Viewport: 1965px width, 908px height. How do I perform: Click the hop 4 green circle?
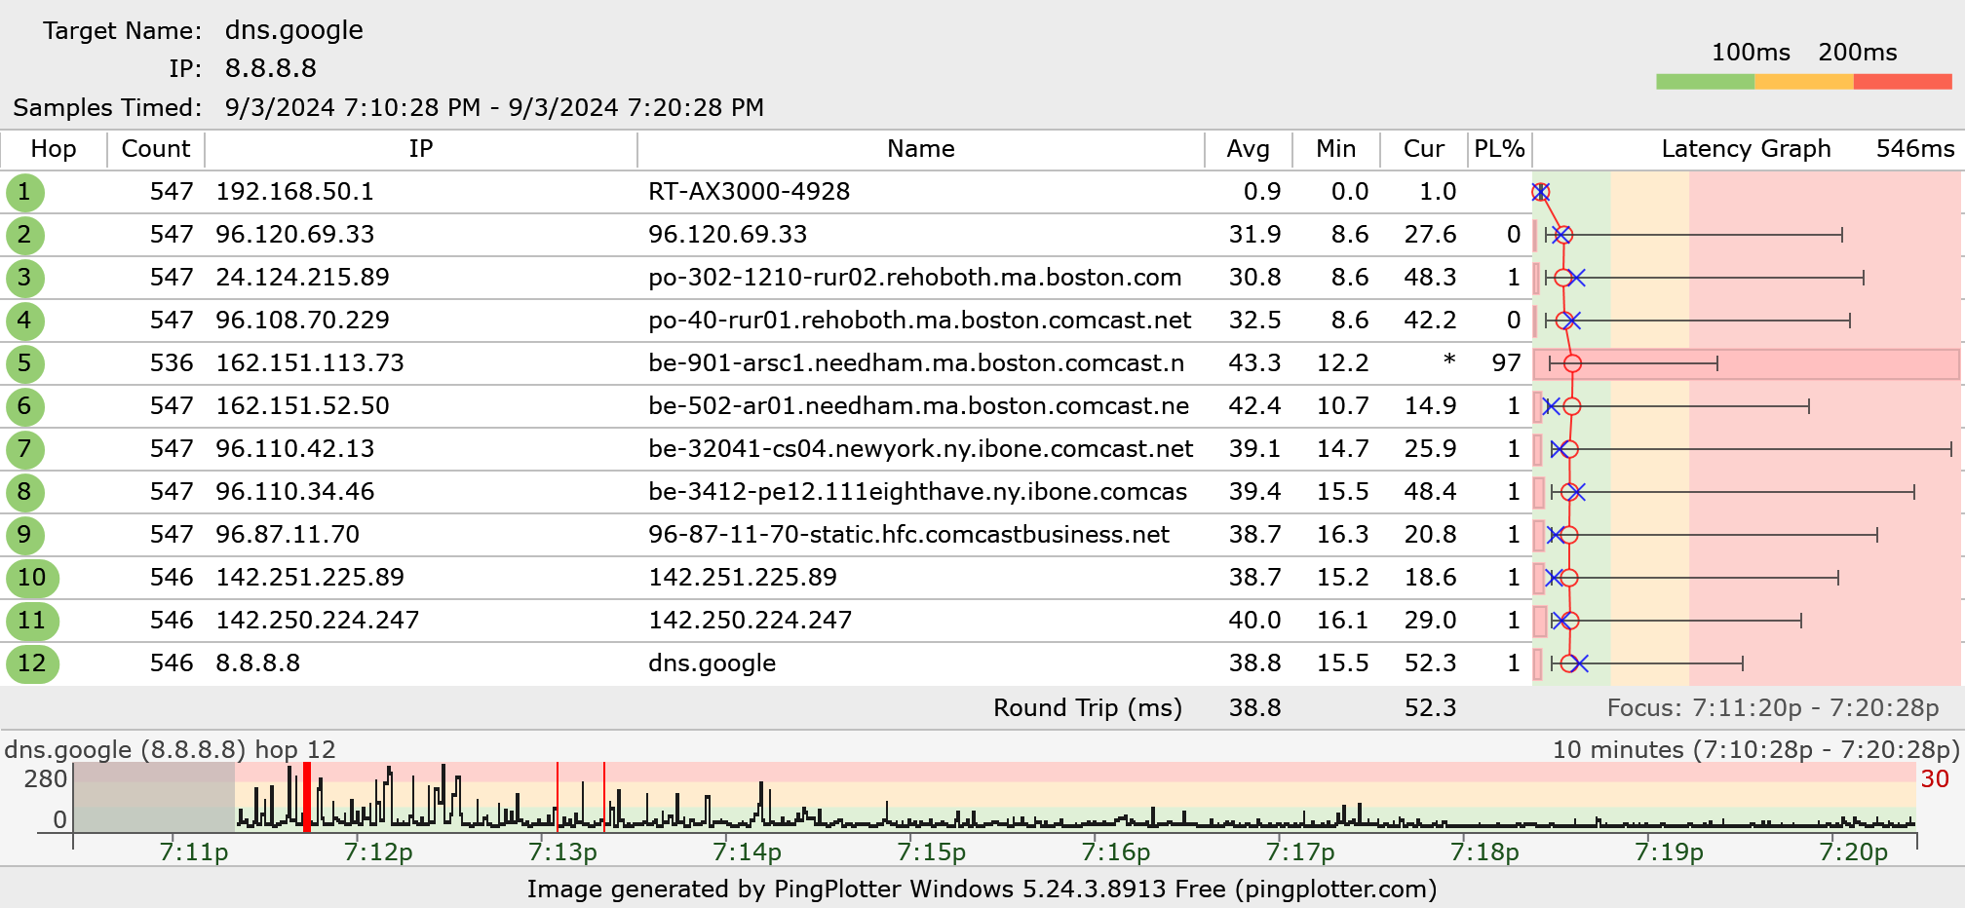point(24,321)
